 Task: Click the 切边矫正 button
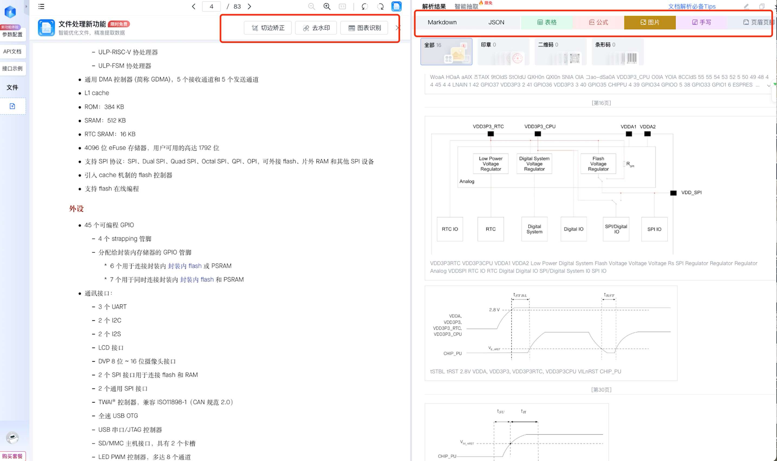(x=268, y=28)
